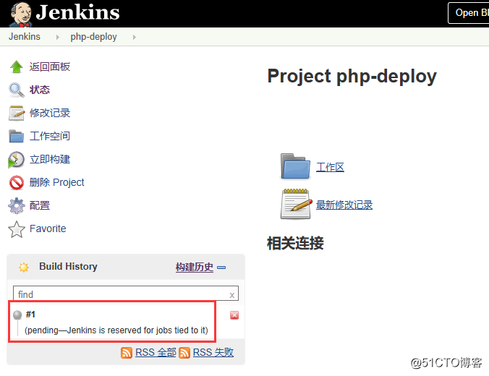Expand the arrow after php-deploy breadcrumb
Screen dimensions: 489x376
(x=135, y=37)
